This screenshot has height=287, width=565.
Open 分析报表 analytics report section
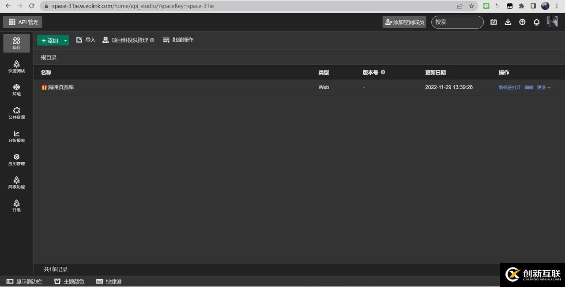[x=16, y=137]
